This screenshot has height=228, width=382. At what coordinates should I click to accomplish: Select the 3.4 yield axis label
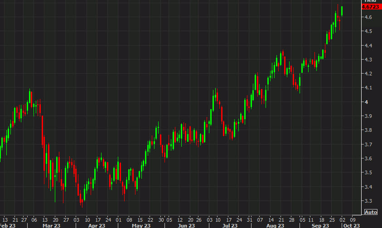(368, 187)
